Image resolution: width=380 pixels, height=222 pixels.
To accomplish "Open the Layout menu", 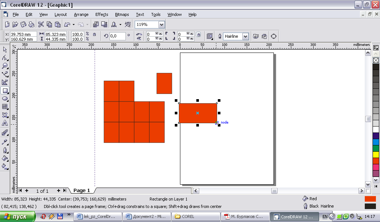I will (60, 14).
